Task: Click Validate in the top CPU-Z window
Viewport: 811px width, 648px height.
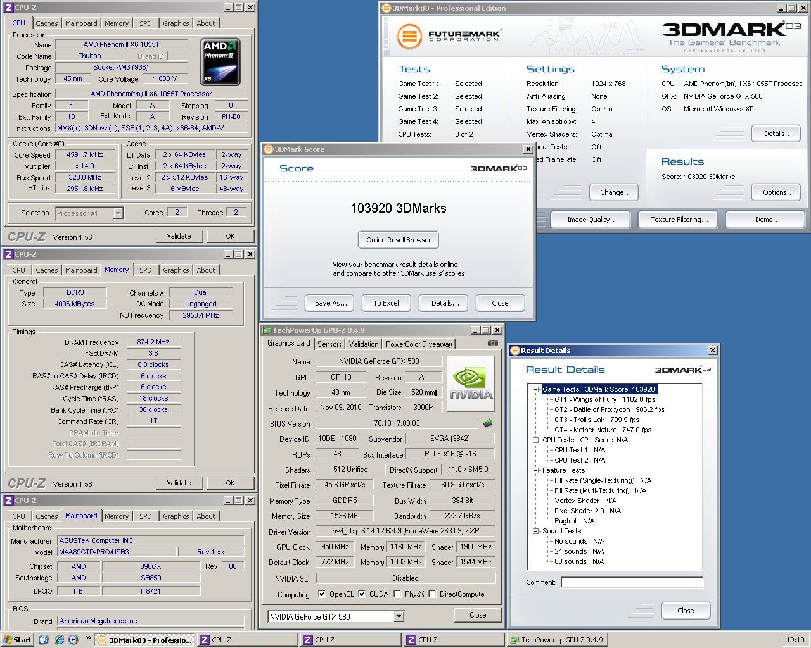Action: [179, 236]
